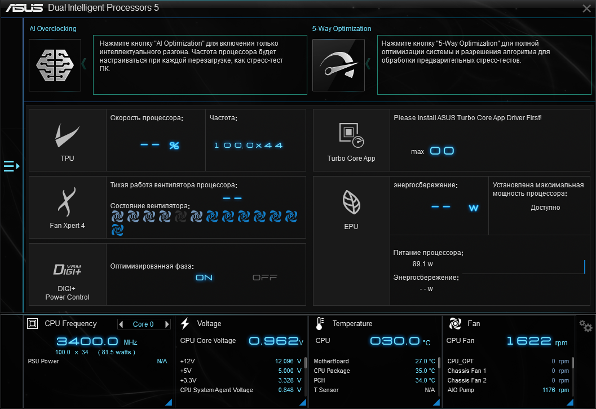This screenshot has height=409, width=596.
Task: Click the AI Overclocking brain icon
Action: [x=55, y=65]
